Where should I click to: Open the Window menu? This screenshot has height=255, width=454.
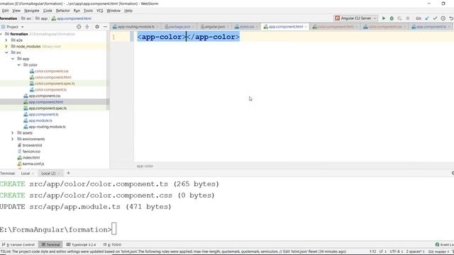[113, 11]
